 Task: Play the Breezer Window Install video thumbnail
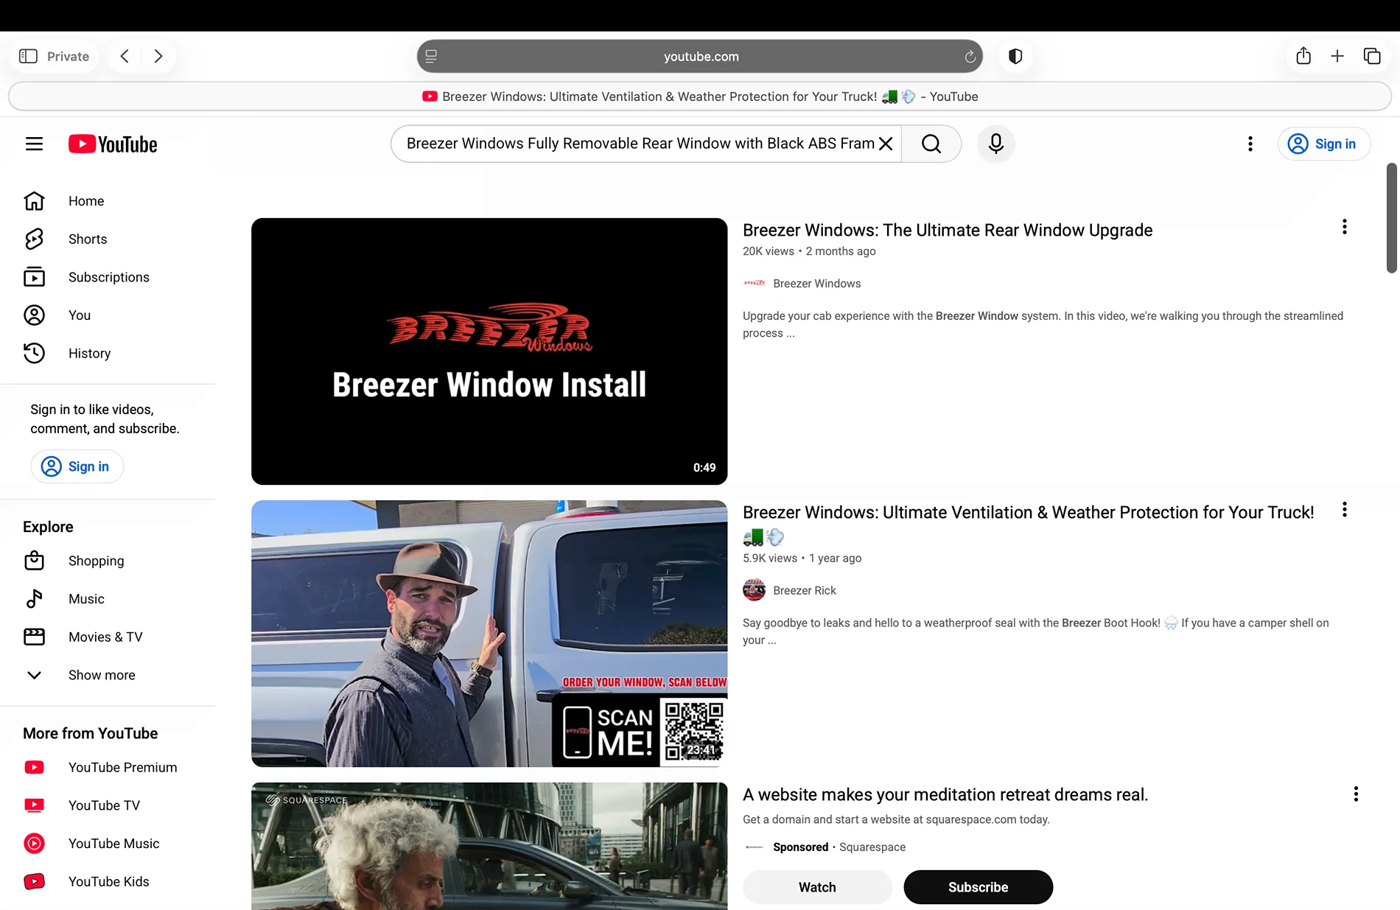pyautogui.click(x=489, y=351)
